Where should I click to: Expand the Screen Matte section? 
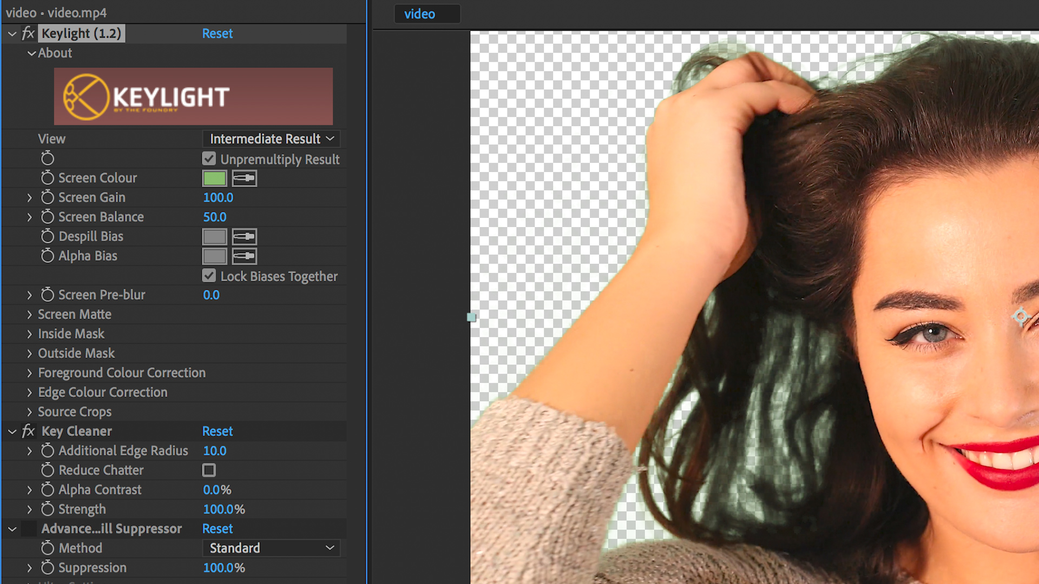click(30, 314)
